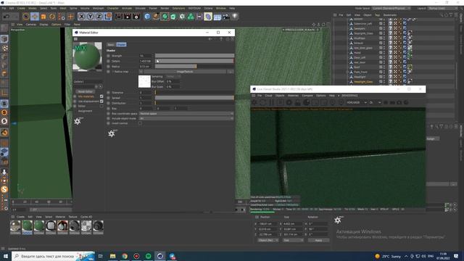Add a Cube primitive object
Viewport: 464px width, 261px height.
click(147, 17)
